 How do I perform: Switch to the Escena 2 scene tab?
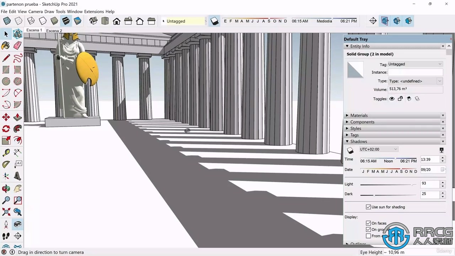tap(54, 31)
